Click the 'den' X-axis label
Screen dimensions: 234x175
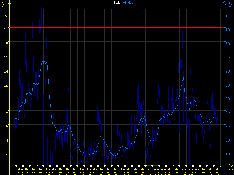[x=231, y=169]
